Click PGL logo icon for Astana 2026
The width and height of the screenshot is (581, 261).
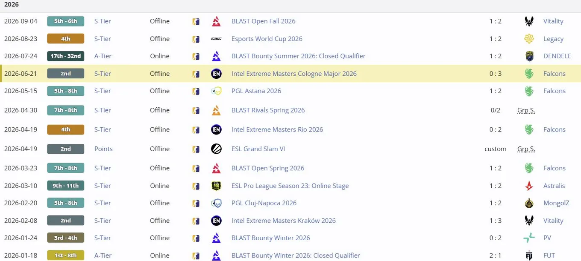pyautogui.click(x=216, y=91)
